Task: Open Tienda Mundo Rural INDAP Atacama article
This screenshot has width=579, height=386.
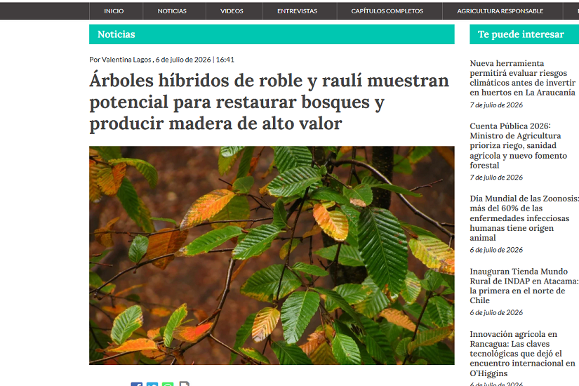Action: (524, 286)
